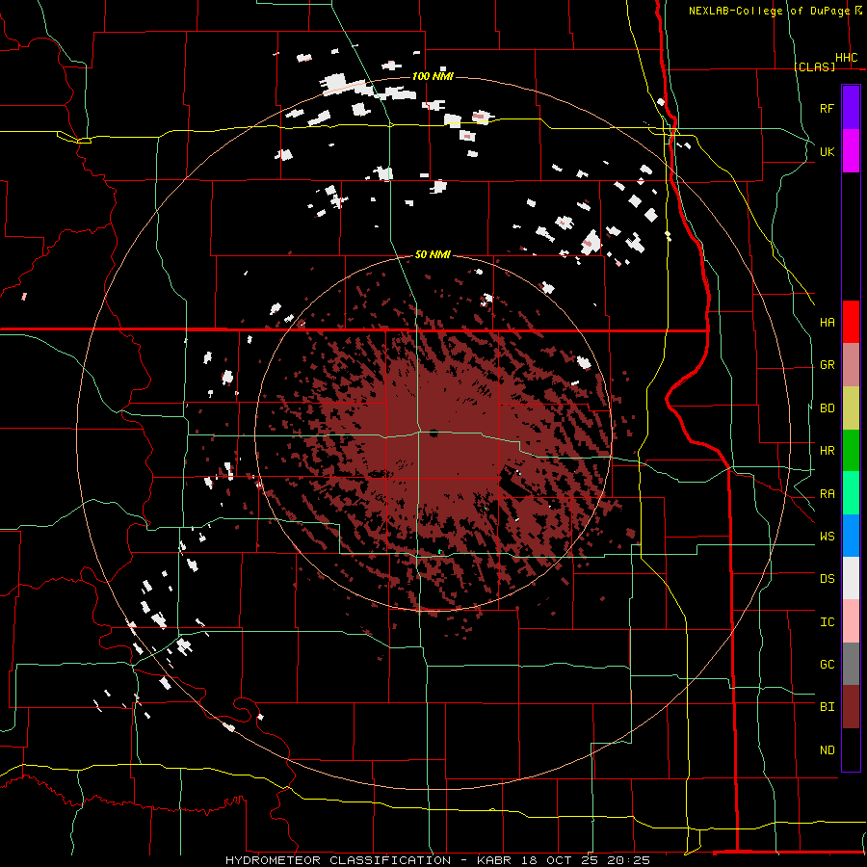Click the RA light green legend swatch
Viewport: 867px width, 867px height.
[851, 493]
